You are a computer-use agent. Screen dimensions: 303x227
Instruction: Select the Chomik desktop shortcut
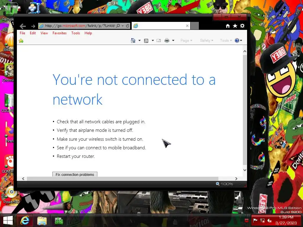pos(8,72)
